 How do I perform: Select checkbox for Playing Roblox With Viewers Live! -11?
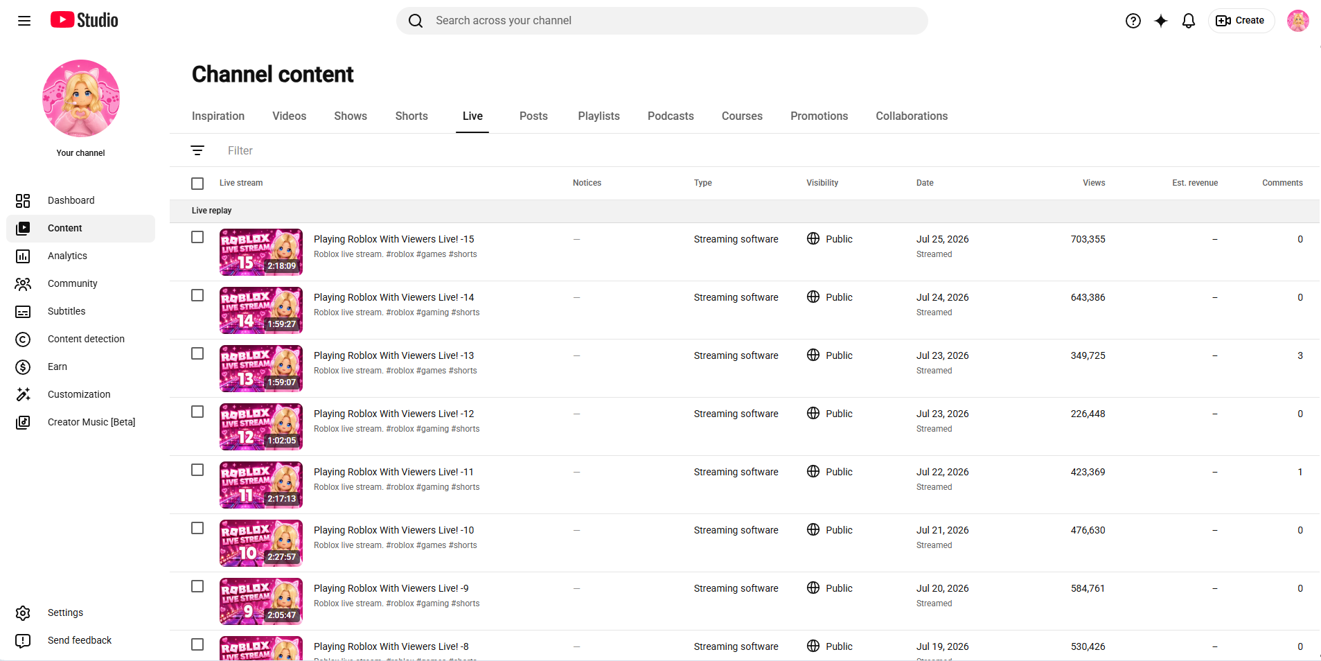197,470
